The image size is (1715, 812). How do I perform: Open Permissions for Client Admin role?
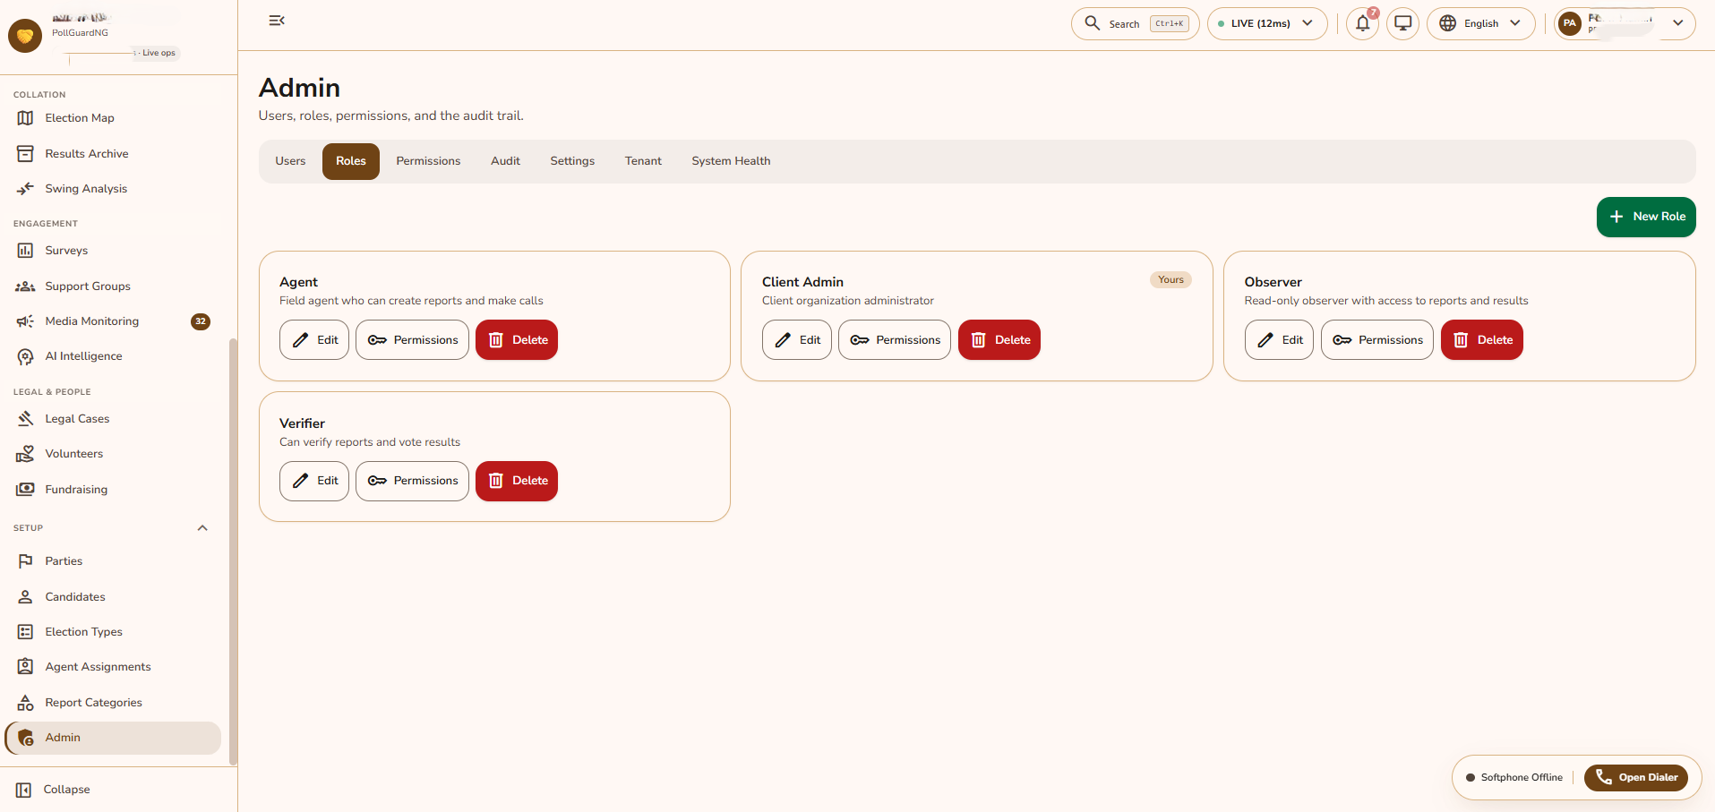tap(895, 340)
